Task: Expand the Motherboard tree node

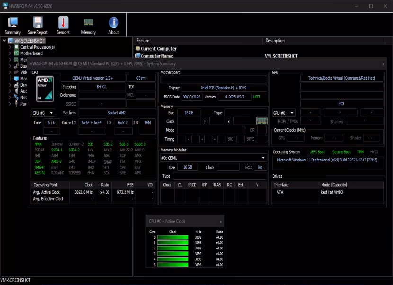Action: coord(10,53)
